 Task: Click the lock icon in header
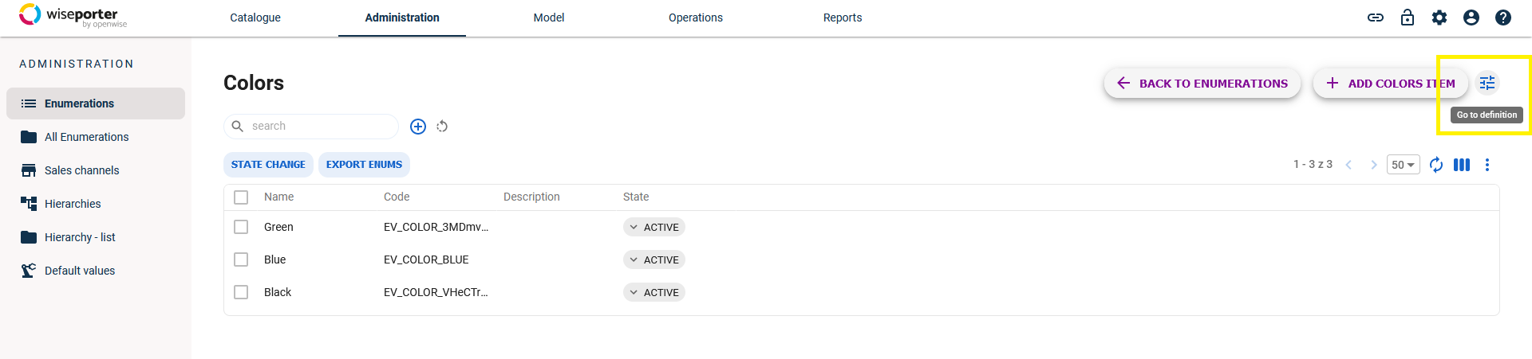tap(1408, 18)
